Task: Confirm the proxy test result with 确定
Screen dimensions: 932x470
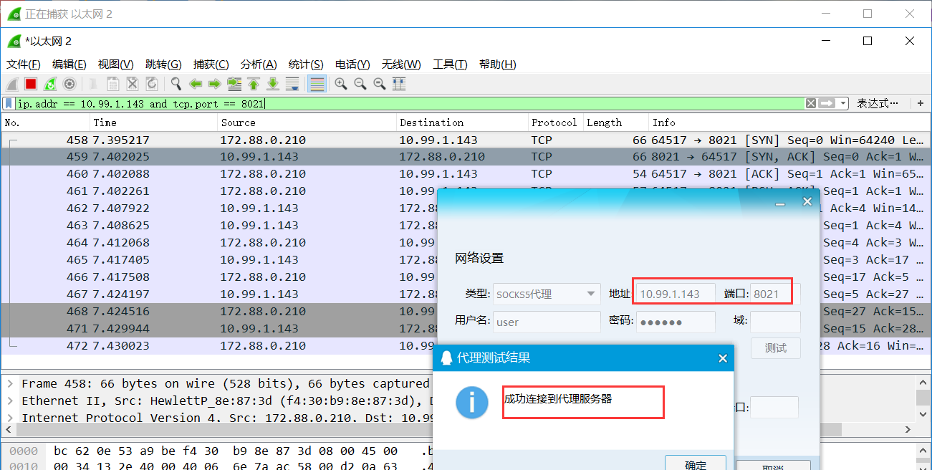Action: pyautogui.click(x=696, y=463)
